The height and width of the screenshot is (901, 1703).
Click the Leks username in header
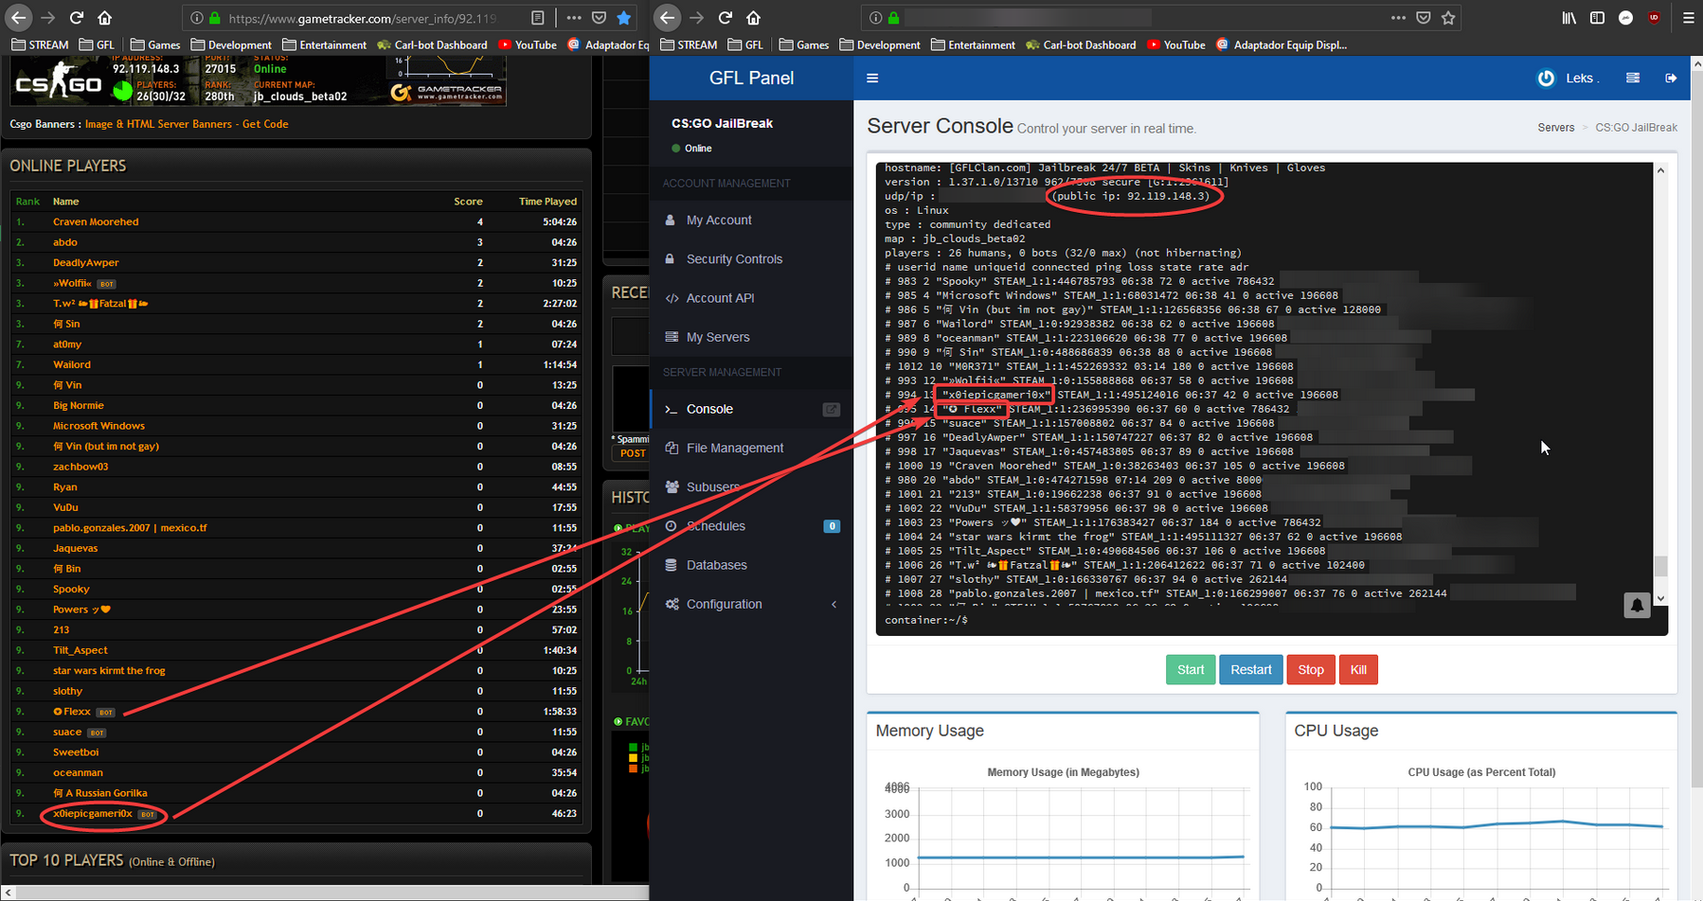1579,78
